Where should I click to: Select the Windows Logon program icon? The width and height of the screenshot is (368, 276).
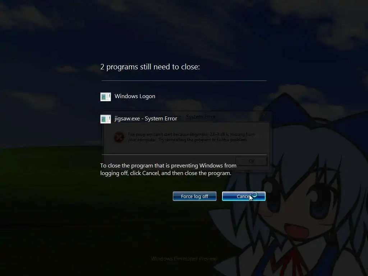106,97
